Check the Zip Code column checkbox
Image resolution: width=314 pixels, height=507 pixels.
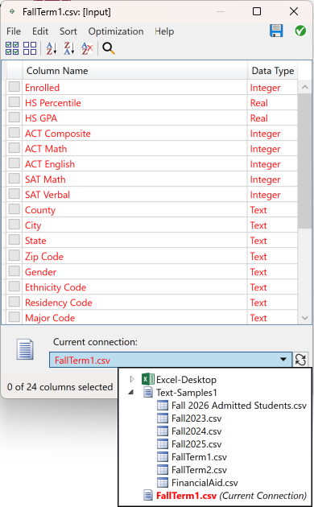tap(14, 256)
